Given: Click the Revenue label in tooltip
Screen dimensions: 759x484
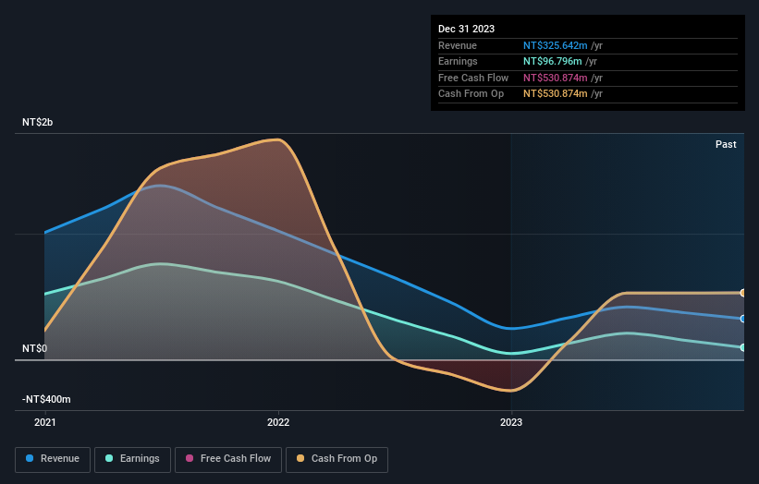Looking at the screenshot, I should pyautogui.click(x=458, y=45).
